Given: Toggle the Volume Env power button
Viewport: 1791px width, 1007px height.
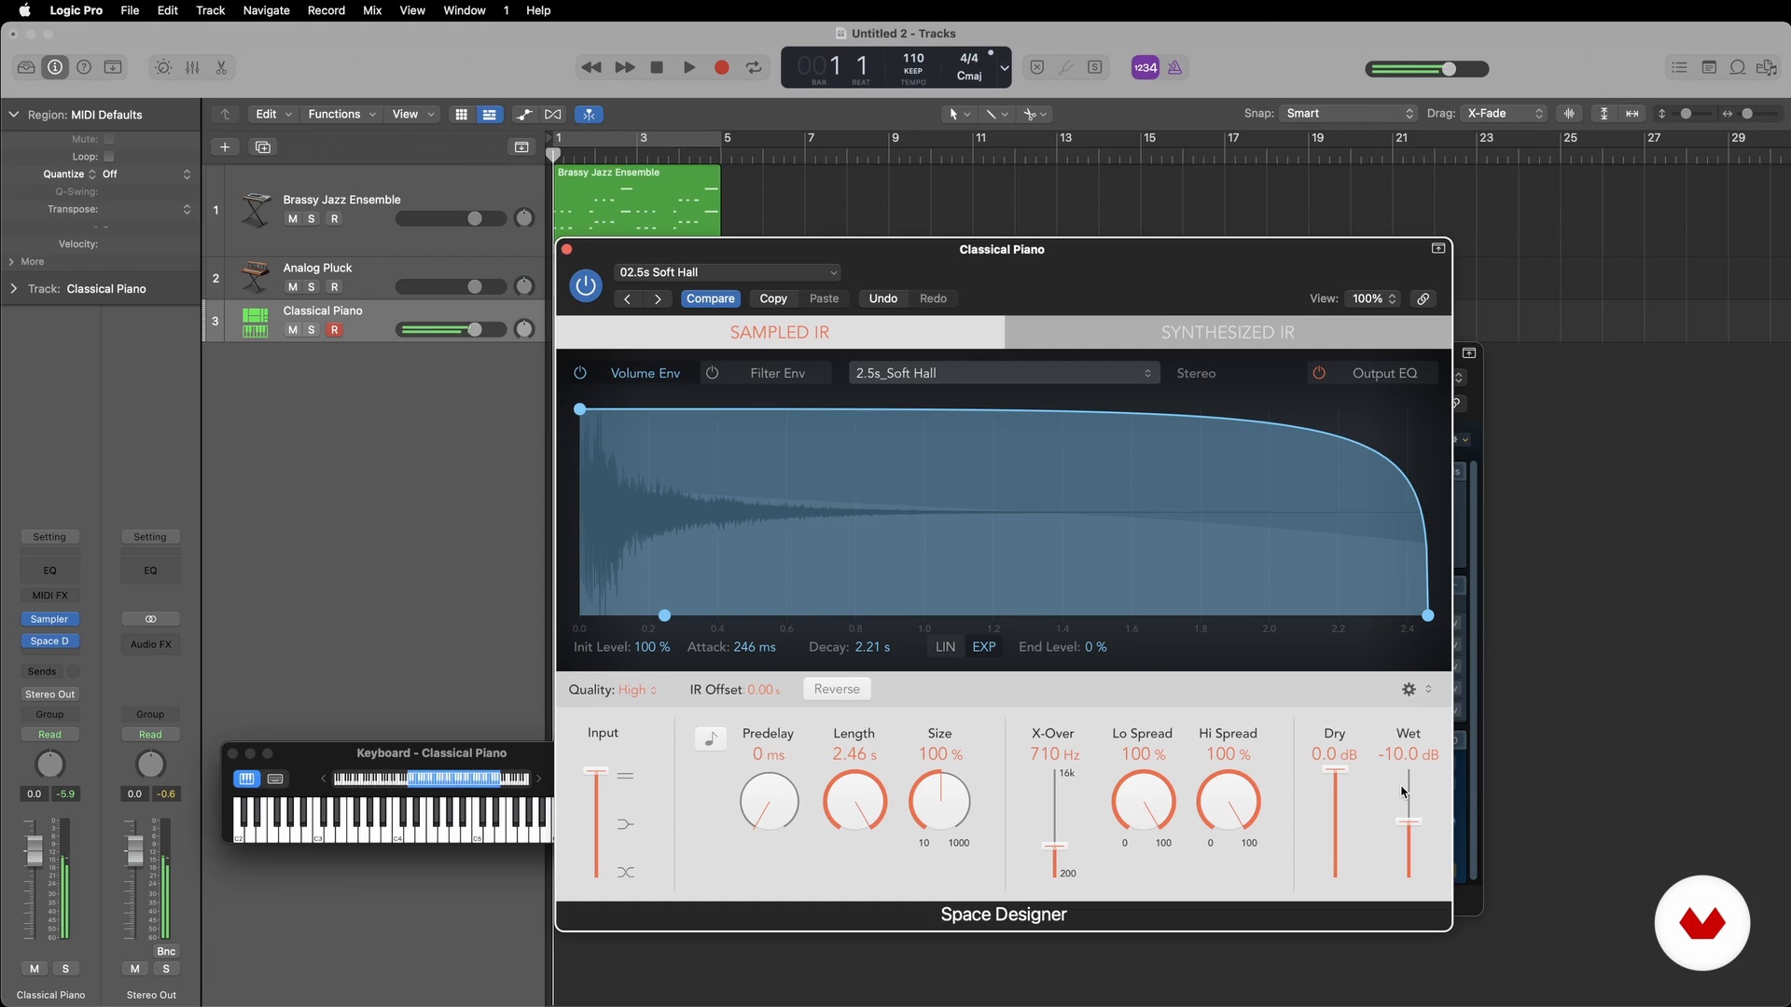Looking at the screenshot, I should (580, 373).
